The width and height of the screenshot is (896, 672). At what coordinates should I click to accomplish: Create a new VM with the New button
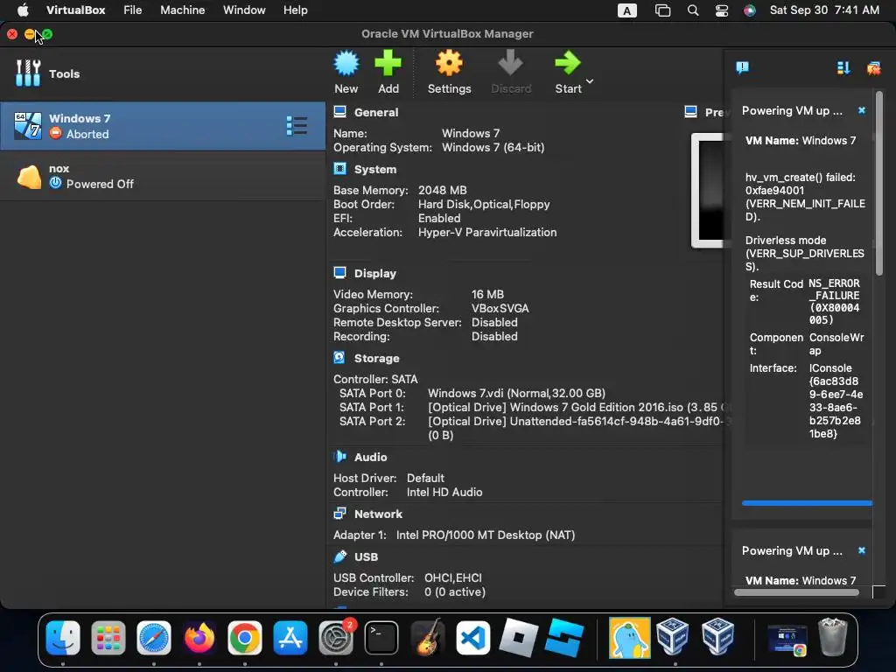pyautogui.click(x=346, y=72)
